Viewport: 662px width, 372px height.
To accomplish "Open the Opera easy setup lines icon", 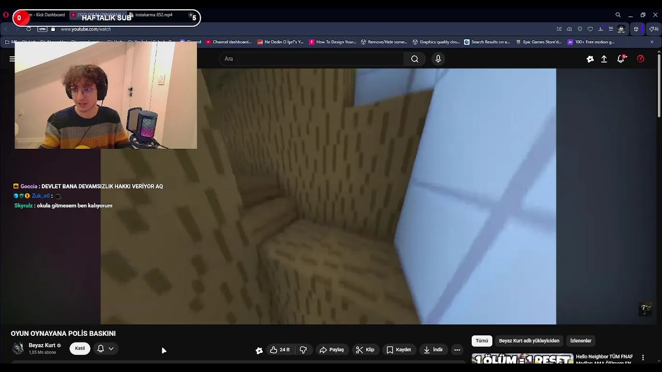I will (611, 29).
